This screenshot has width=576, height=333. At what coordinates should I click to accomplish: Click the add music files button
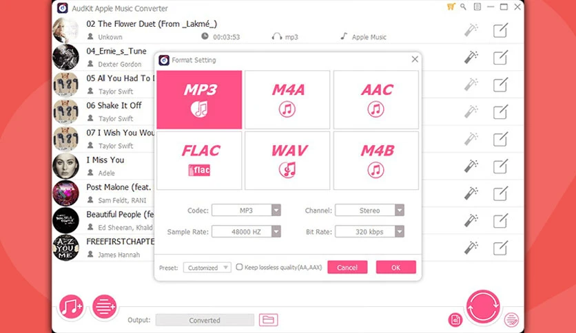[x=71, y=307]
